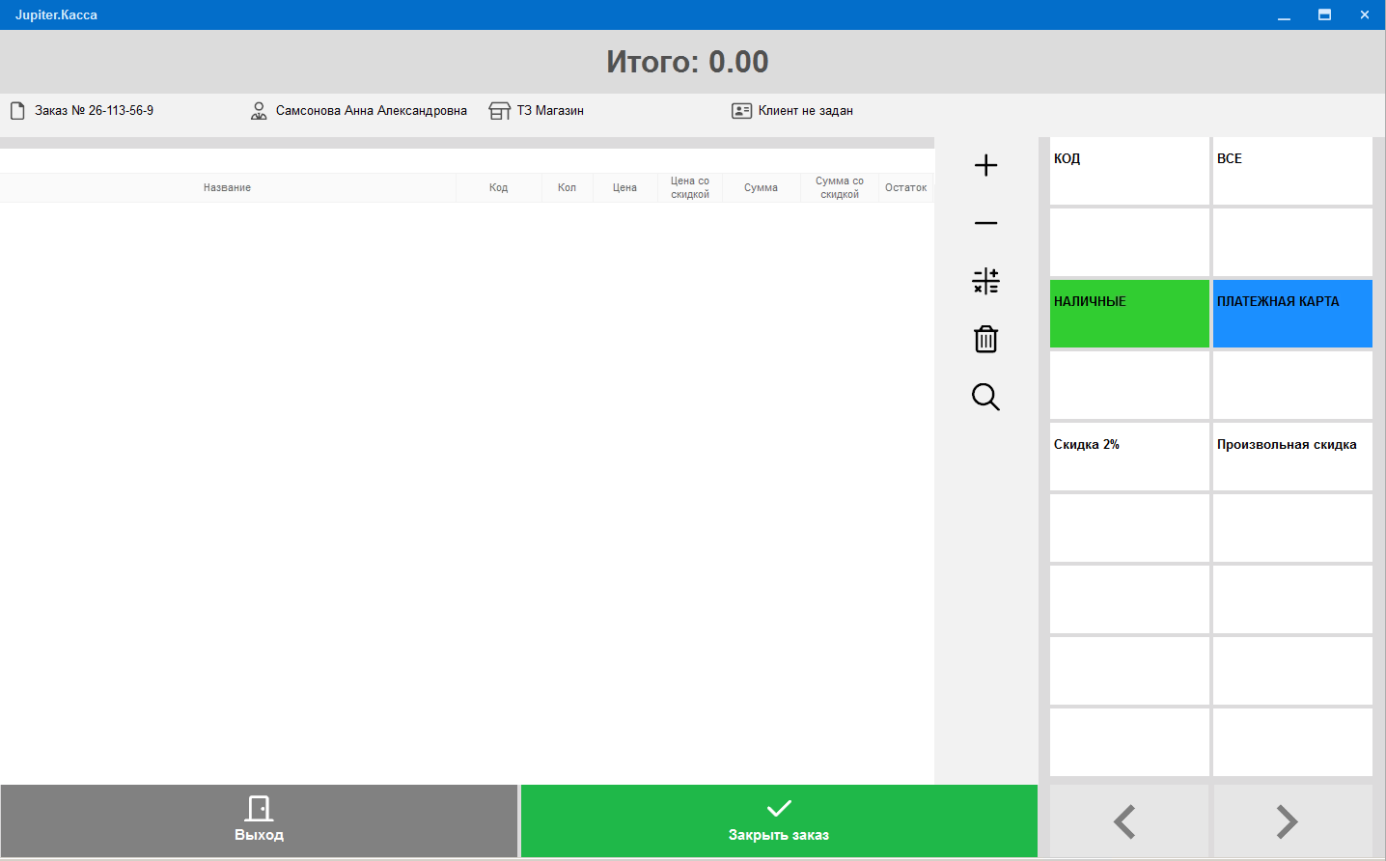Viewport: 1386px width, 861px height.
Task: Open the calculator quantity icon
Action: coord(985,281)
